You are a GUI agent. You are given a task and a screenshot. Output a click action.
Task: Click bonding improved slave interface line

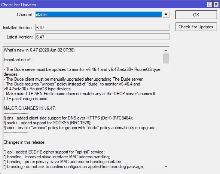[x=57, y=157]
